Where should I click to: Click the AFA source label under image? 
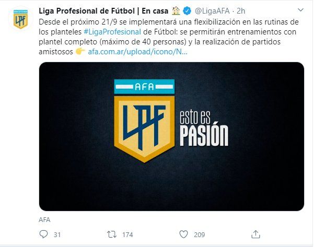(45, 219)
